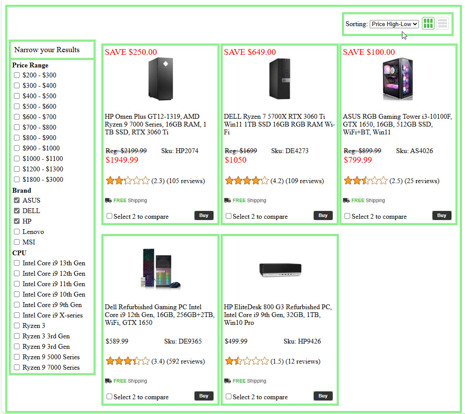Screen dimensions: 465x414
Task: Check the $500 - $600 price range
Action: (17, 107)
